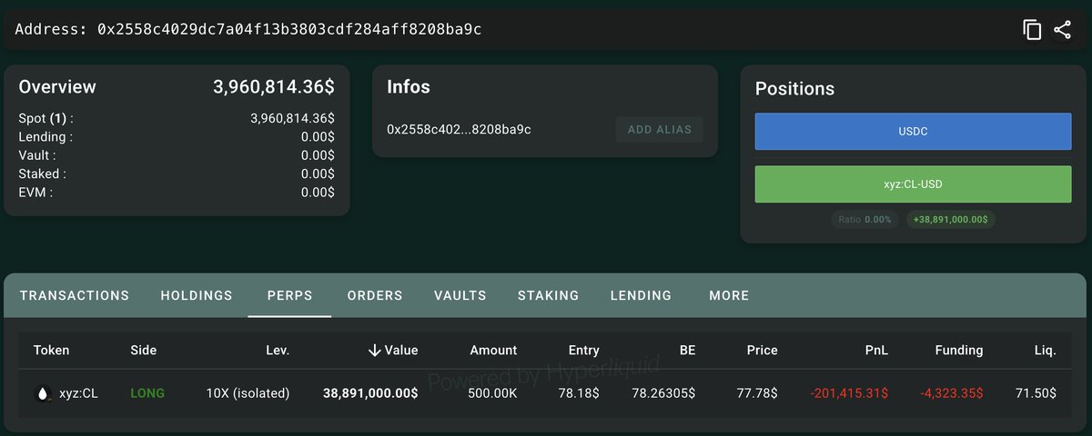Click the Price column header
The width and height of the screenshot is (1092, 436).
click(x=763, y=350)
